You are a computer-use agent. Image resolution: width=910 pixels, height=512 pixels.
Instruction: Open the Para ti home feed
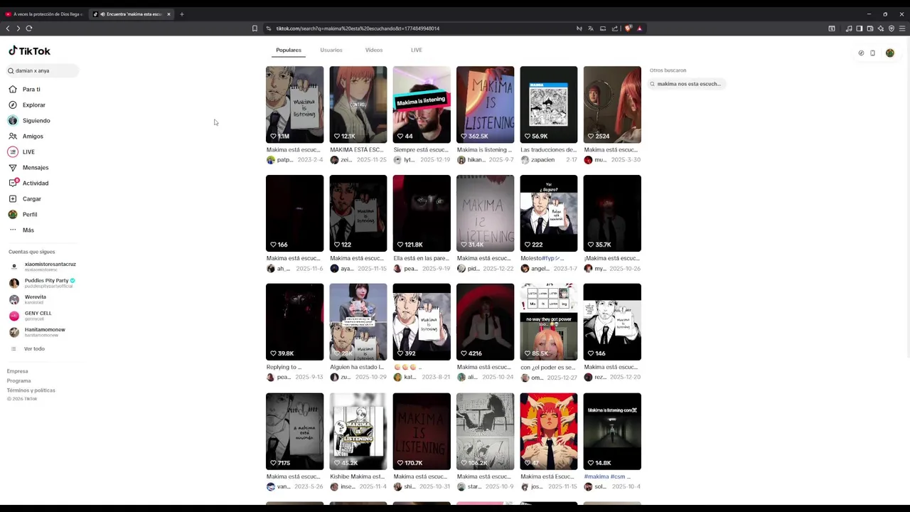coord(24,90)
